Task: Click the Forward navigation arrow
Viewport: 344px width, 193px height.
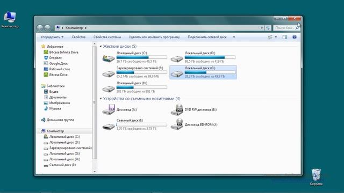Action: click(x=47, y=28)
